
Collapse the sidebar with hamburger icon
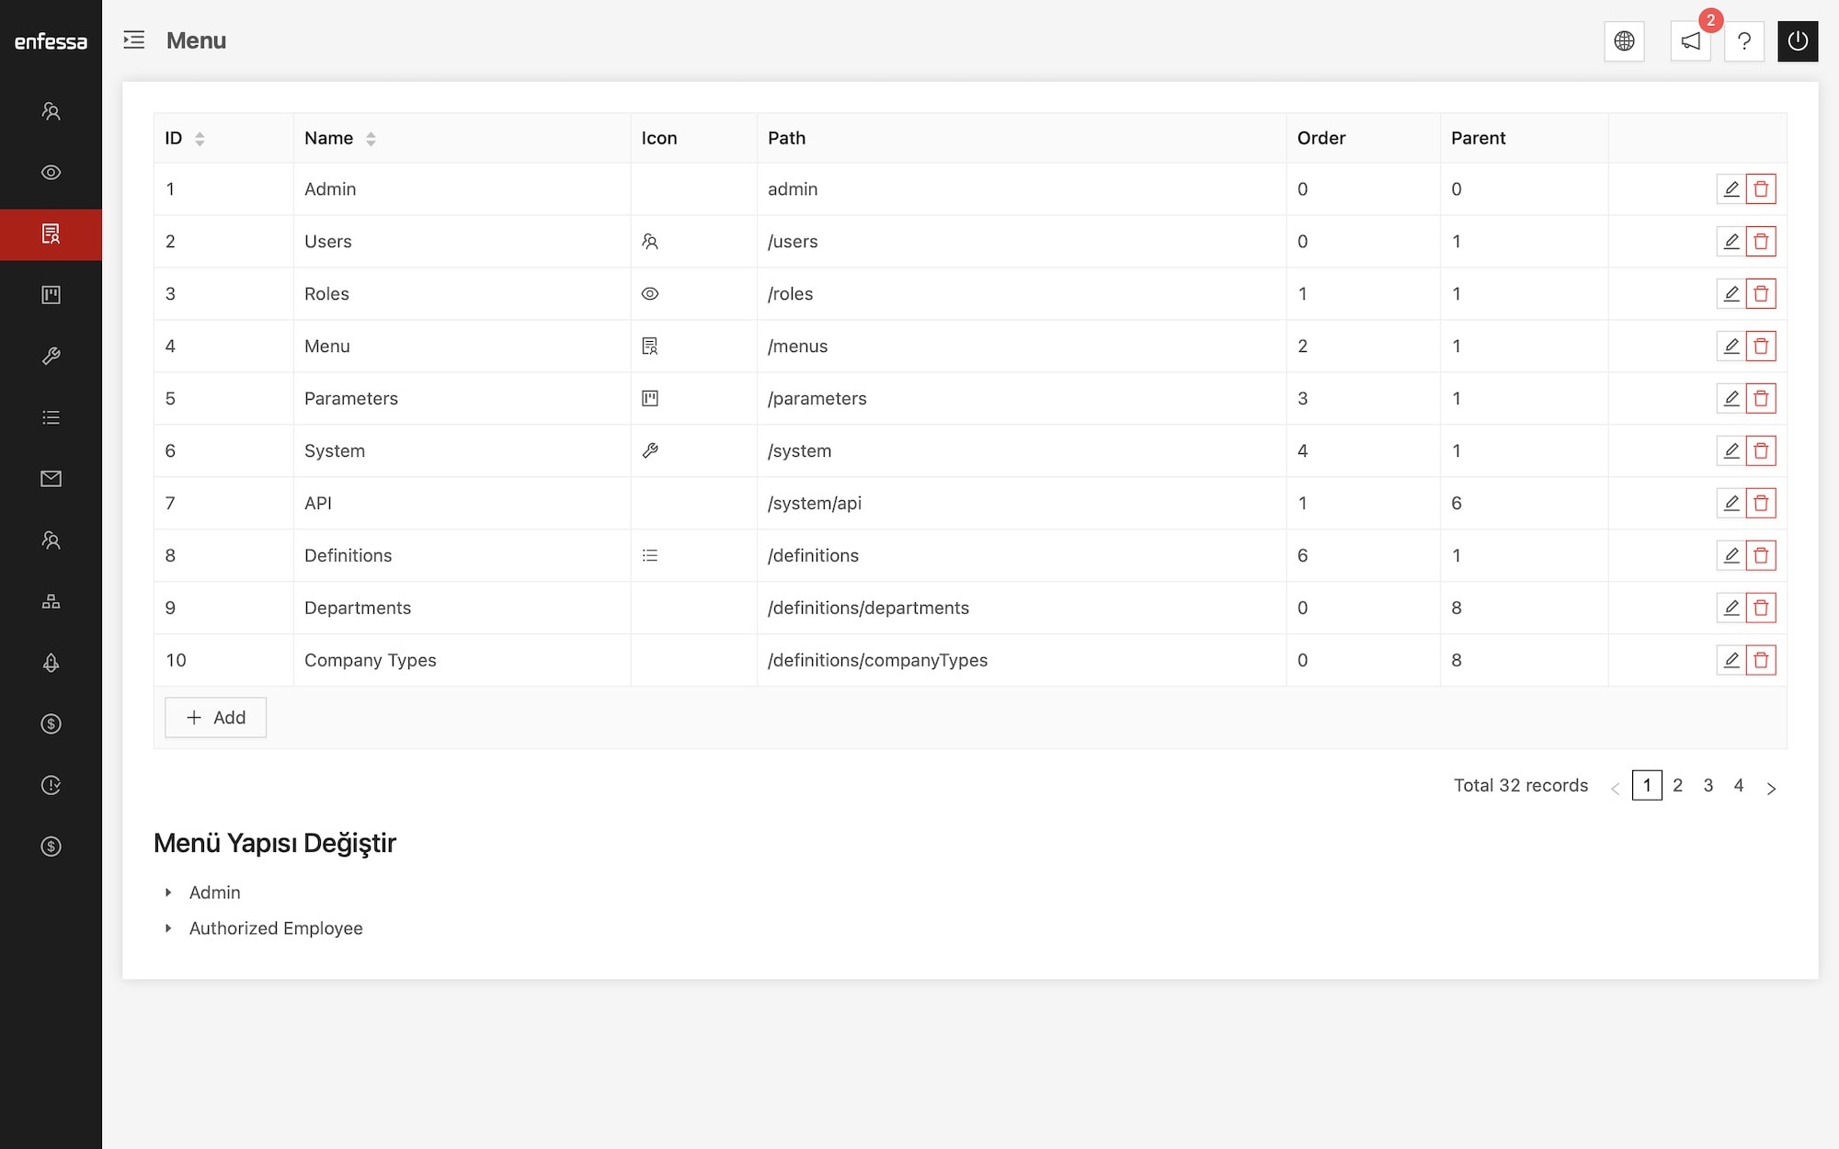coord(134,40)
